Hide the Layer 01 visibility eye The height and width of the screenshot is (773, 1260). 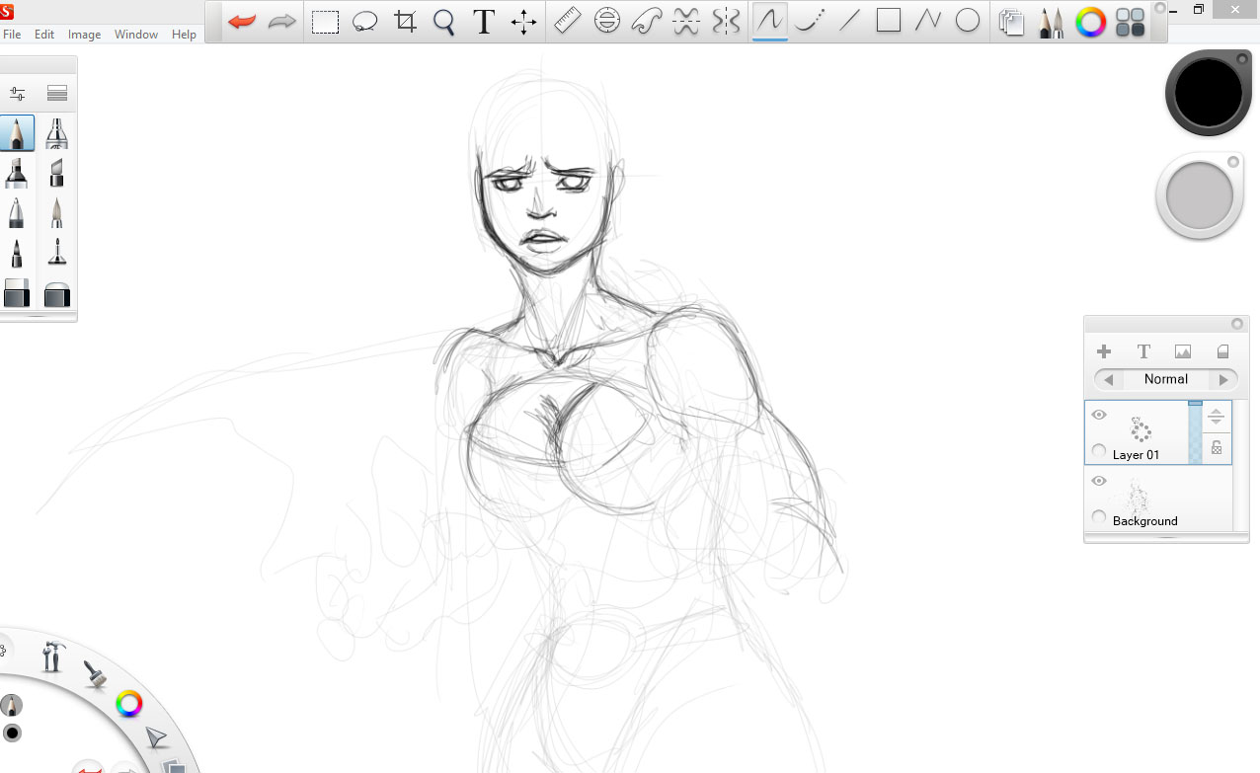point(1099,416)
